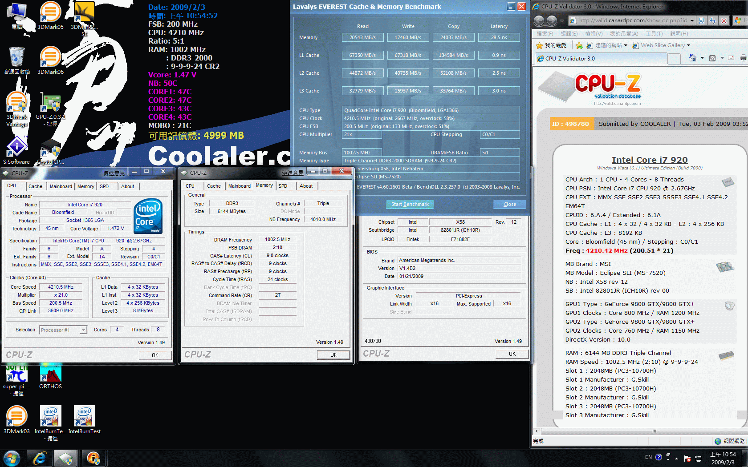
Task: Click the IE Print toolbar icon
Action: tap(743, 58)
